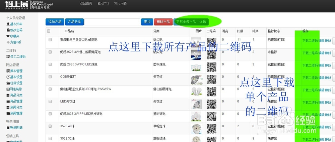Click 下载二维码 for 佛山照明超炫系列LED球泡 row
The height and width of the screenshot is (142, 335).
(x=310, y=90)
